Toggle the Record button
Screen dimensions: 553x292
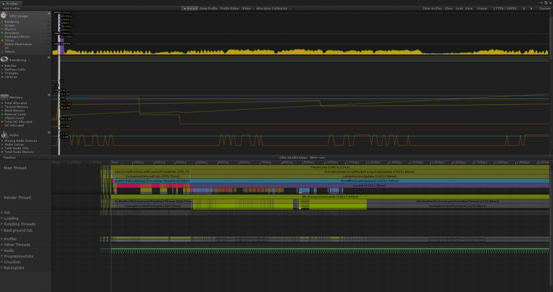[x=191, y=9]
